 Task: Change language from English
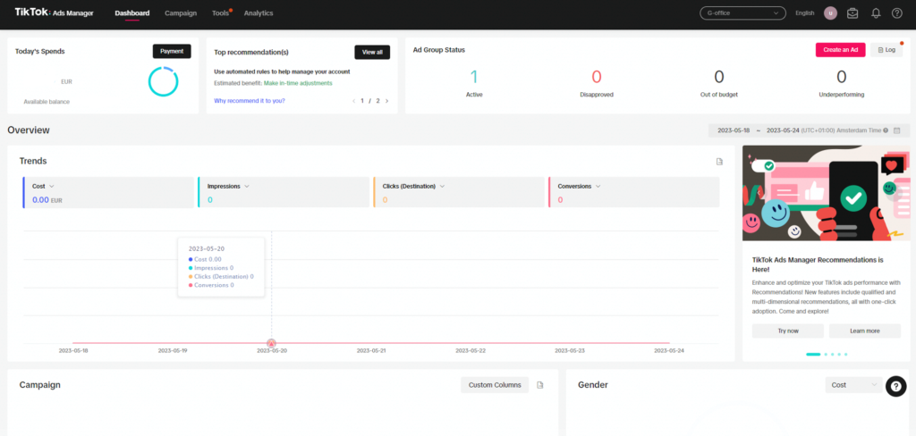804,13
